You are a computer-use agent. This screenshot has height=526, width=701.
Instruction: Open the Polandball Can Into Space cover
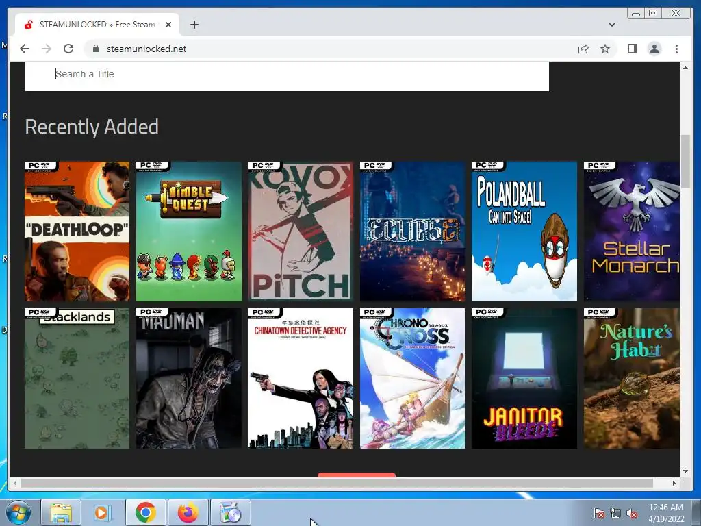[x=524, y=231]
